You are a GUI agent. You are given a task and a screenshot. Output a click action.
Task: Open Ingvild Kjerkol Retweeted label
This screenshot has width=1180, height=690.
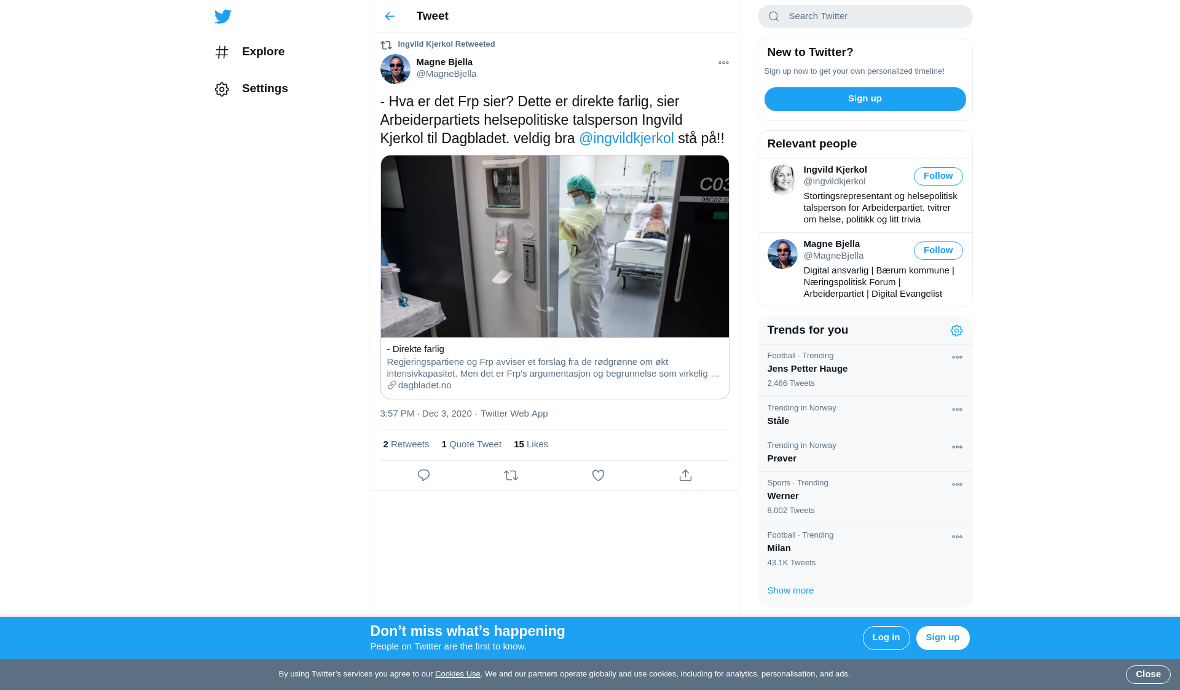point(446,44)
